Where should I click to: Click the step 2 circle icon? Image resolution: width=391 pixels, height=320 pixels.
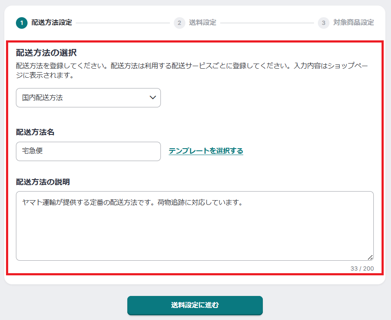179,23
